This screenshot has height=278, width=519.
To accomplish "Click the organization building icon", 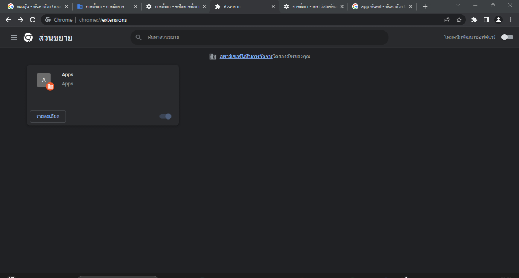I will click(213, 57).
